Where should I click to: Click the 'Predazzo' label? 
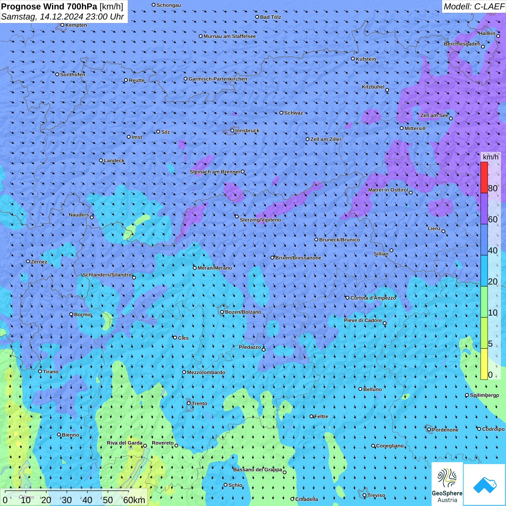(250, 347)
